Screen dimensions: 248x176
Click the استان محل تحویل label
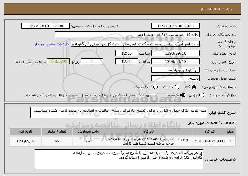tap(221, 70)
